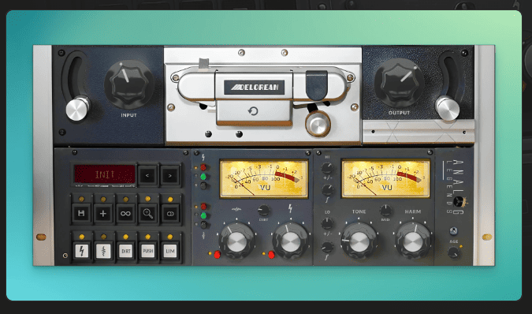This screenshot has height=314, width=532.
Task: Click the lower red switch above the noise symbol
Action: pyautogui.click(x=203, y=206)
